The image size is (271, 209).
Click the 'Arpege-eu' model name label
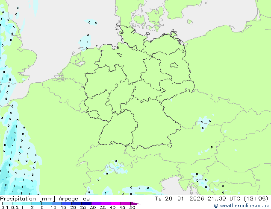tap(74, 199)
